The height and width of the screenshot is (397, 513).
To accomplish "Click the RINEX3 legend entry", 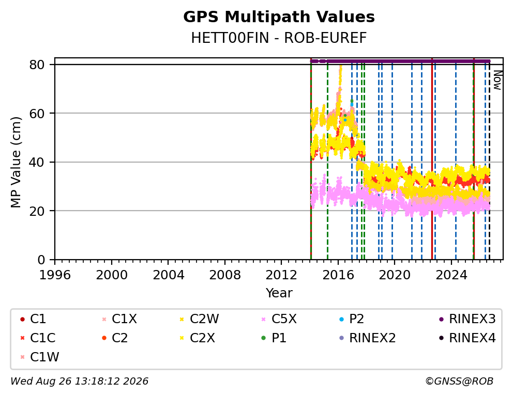I will tap(467, 319).
